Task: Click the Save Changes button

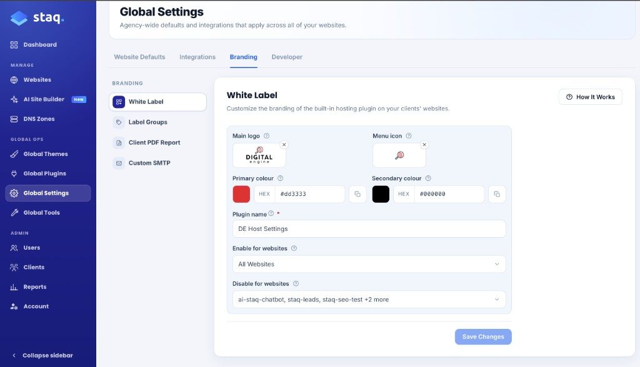Action: pos(483,337)
